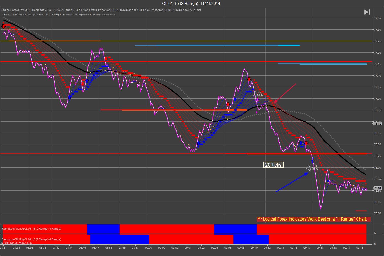Click the 09:02 time axis label
The height and width of the screenshot is (256, 384).
coord(201,248)
